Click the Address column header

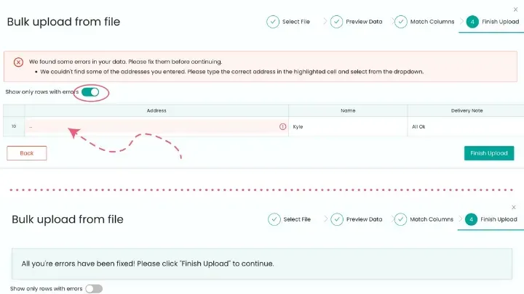point(156,110)
